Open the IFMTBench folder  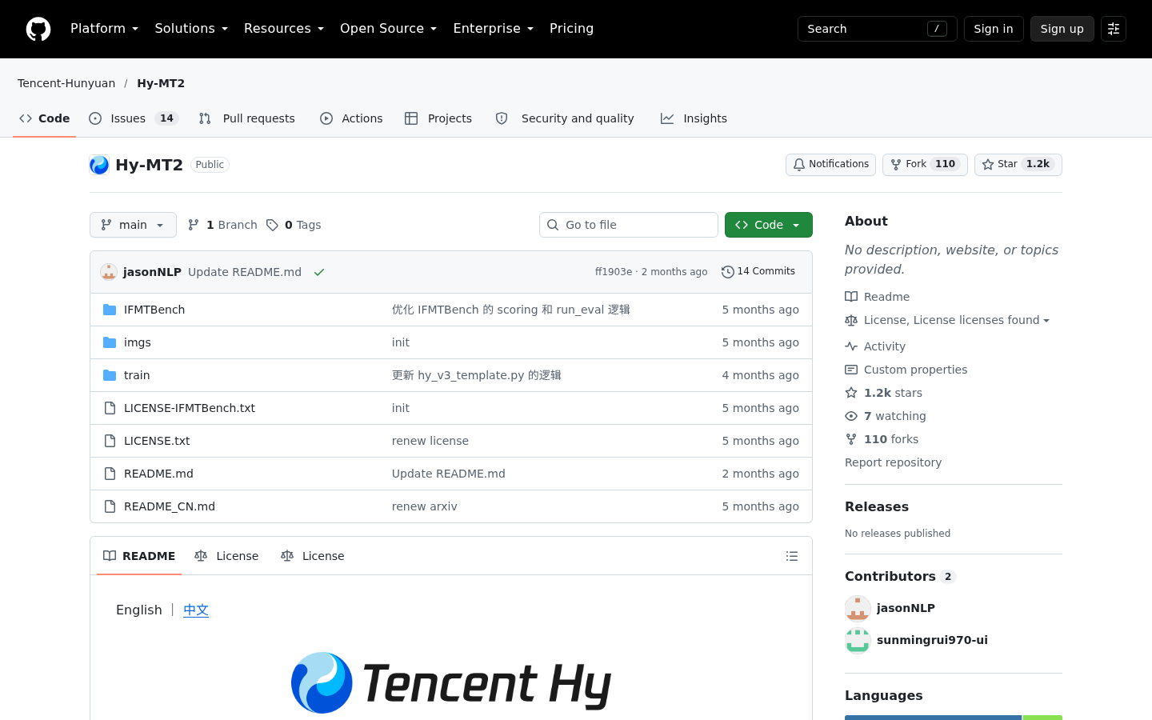(154, 310)
